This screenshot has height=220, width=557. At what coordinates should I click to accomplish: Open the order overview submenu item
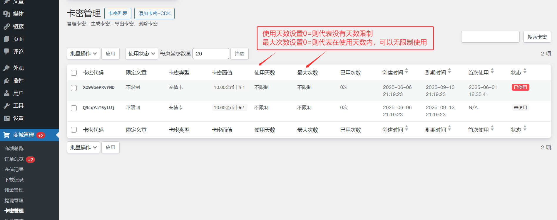click(x=14, y=159)
